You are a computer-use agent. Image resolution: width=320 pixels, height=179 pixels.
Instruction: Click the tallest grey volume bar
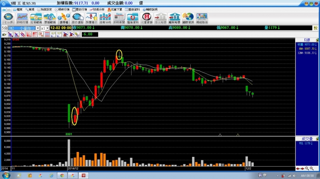(69, 153)
